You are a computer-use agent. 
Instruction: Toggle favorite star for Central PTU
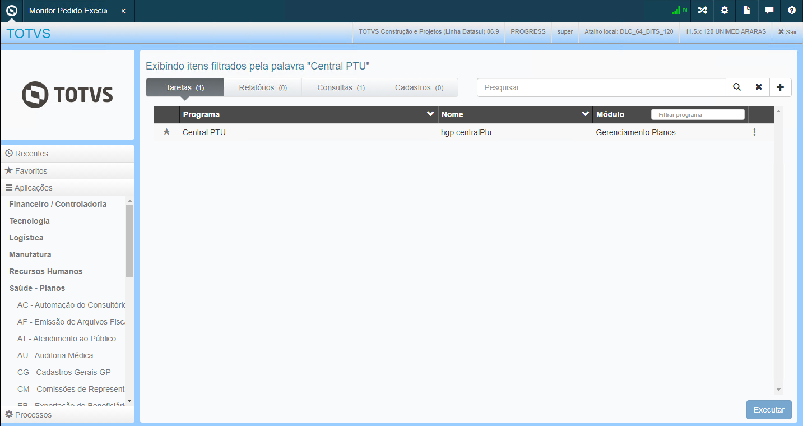click(166, 132)
